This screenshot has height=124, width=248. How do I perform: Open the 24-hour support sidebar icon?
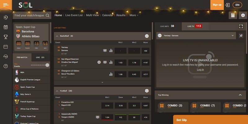[x=6, y=56]
